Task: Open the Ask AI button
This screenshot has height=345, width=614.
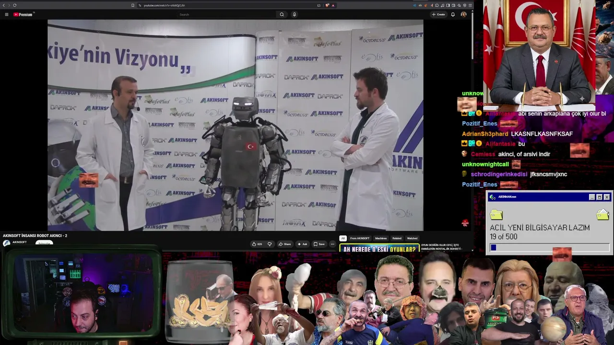Action: (x=302, y=244)
